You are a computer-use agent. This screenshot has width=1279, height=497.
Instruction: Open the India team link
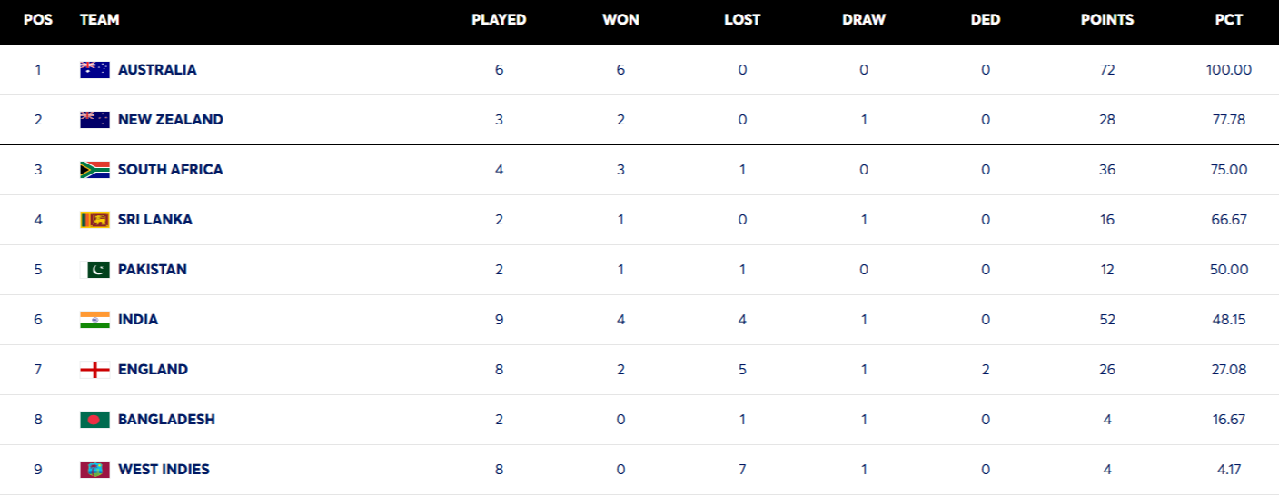[138, 320]
